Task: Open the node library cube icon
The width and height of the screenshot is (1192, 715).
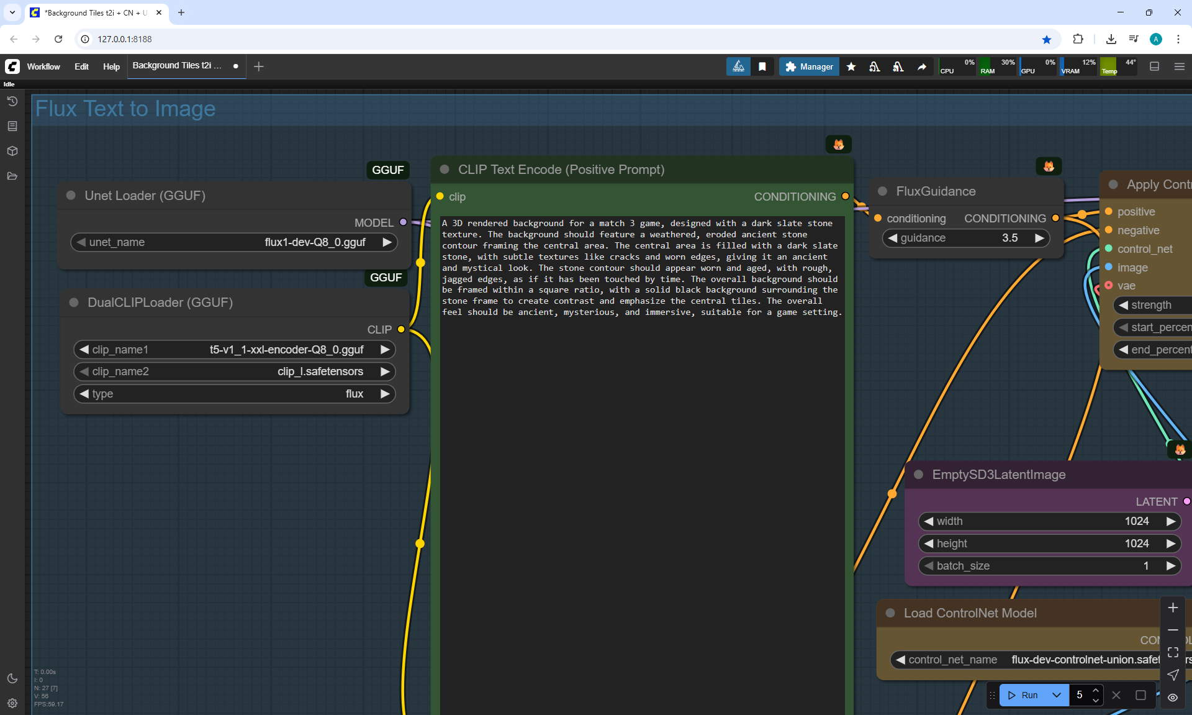Action: 12,151
